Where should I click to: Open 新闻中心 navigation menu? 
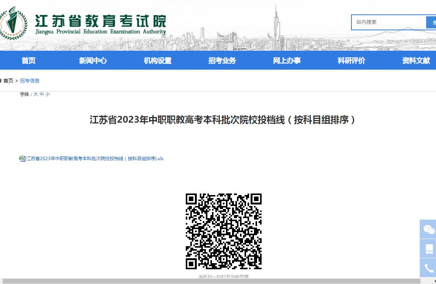(x=93, y=61)
